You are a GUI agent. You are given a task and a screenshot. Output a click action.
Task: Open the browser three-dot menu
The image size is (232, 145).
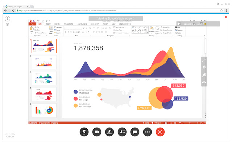pyautogui.click(x=226, y=11)
